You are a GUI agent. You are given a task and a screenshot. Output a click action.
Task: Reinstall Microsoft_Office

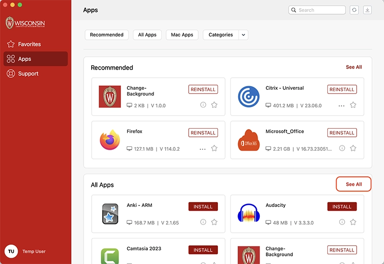[x=342, y=133]
